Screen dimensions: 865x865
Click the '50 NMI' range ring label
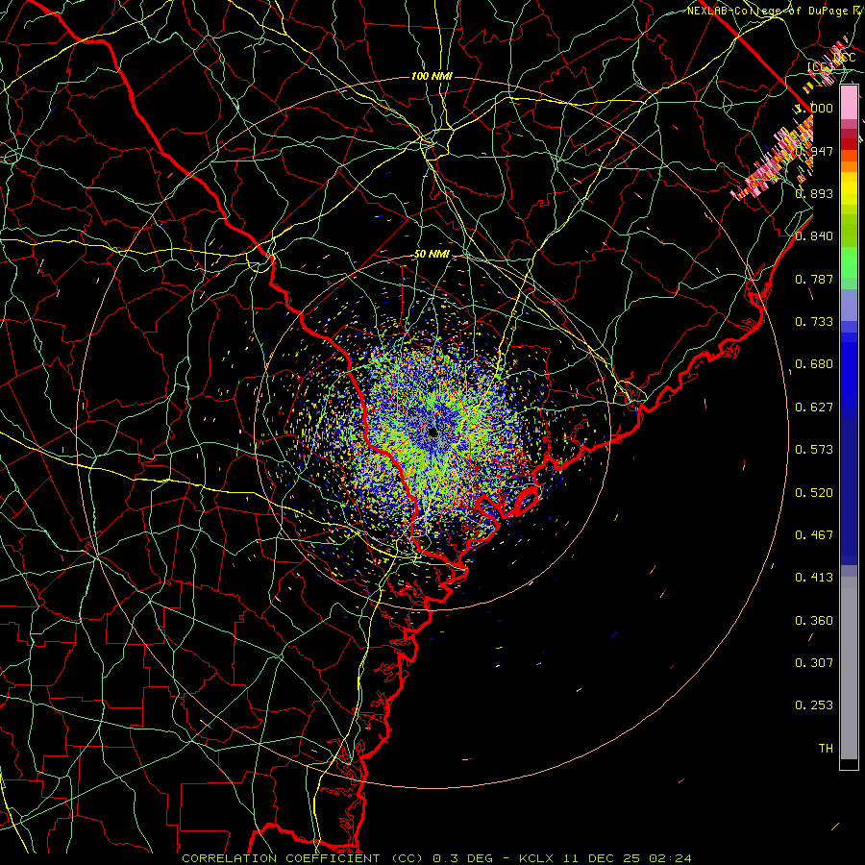432,255
